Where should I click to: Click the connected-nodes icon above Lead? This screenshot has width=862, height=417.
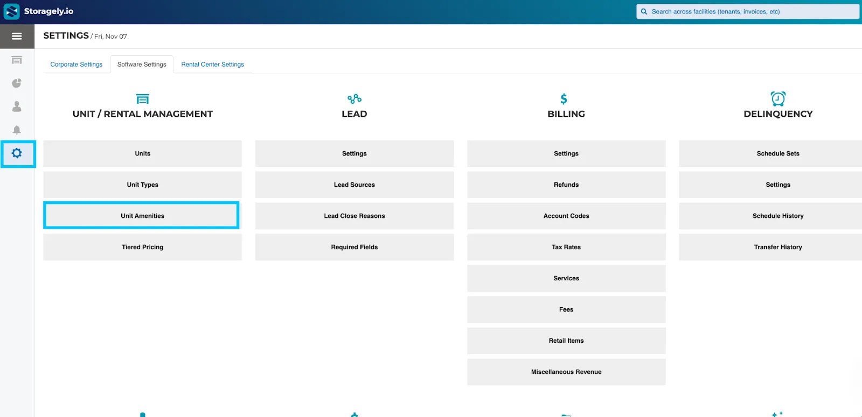354,99
